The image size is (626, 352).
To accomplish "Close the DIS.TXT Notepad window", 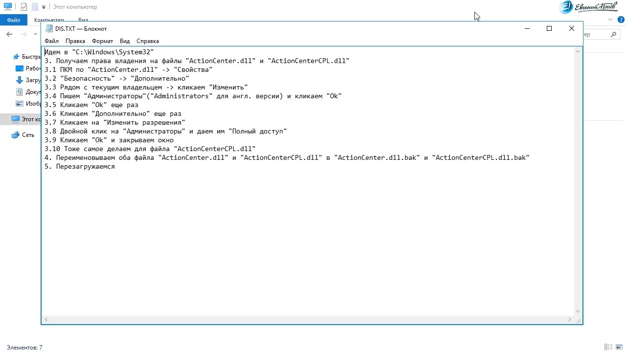I will [x=572, y=28].
